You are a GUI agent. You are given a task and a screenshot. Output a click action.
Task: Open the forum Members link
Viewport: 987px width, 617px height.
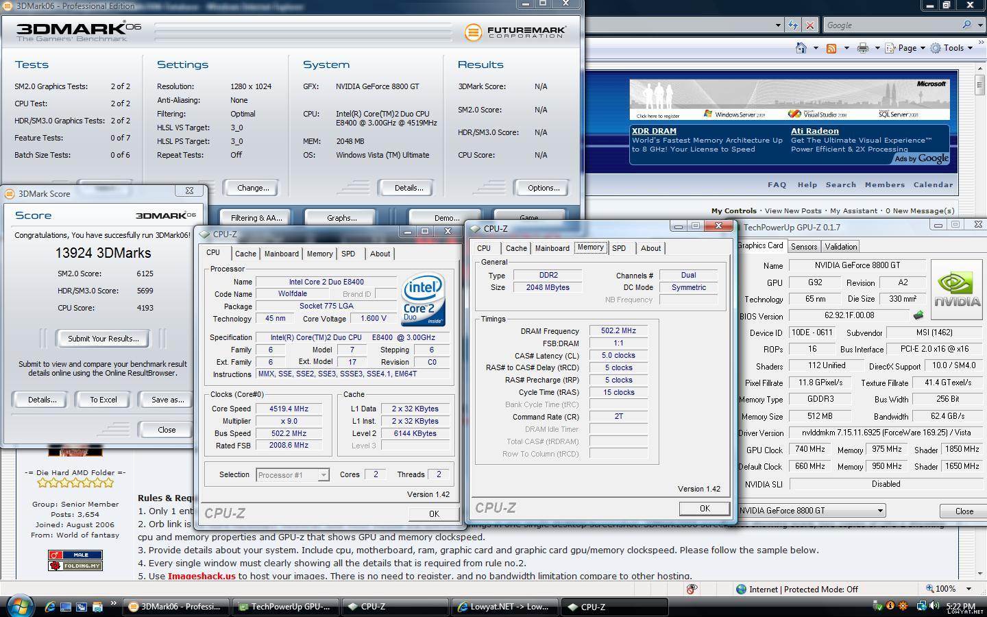pyautogui.click(x=885, y=185)
